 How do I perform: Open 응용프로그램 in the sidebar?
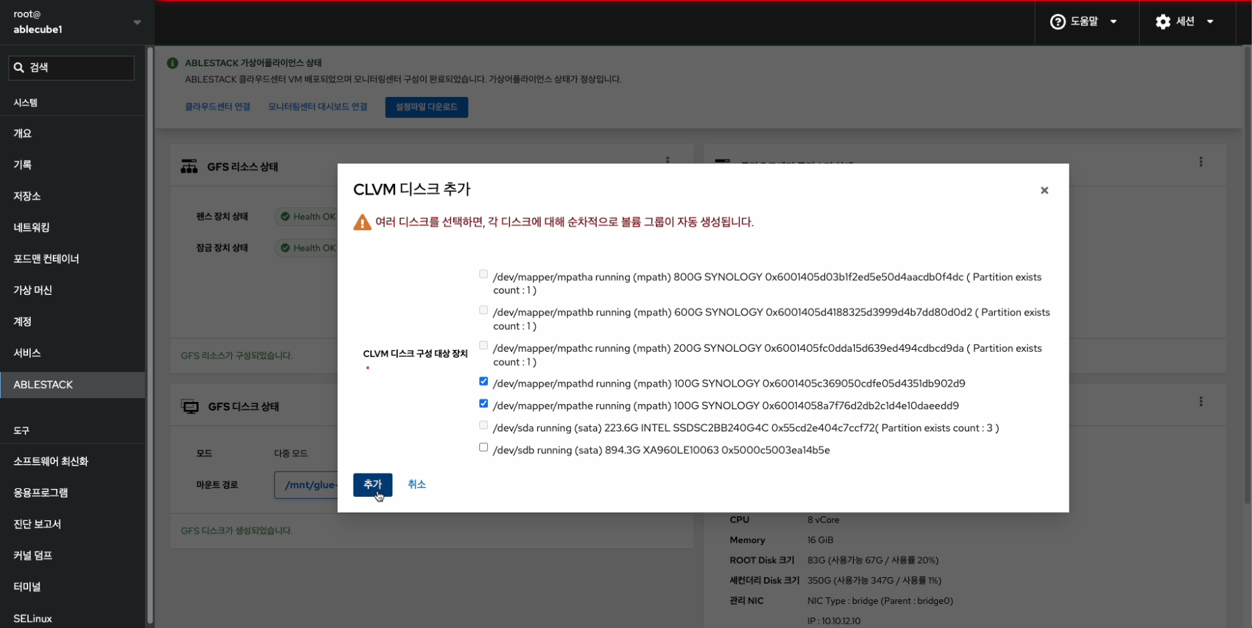coord(72,493)
